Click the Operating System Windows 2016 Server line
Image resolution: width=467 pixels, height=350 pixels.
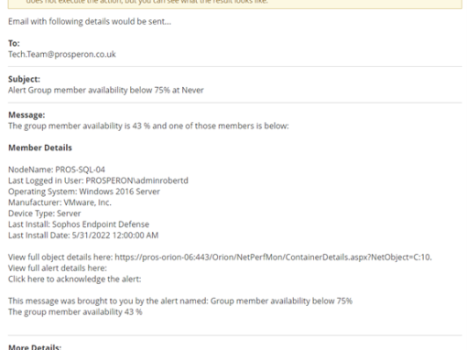pos(84,191)
